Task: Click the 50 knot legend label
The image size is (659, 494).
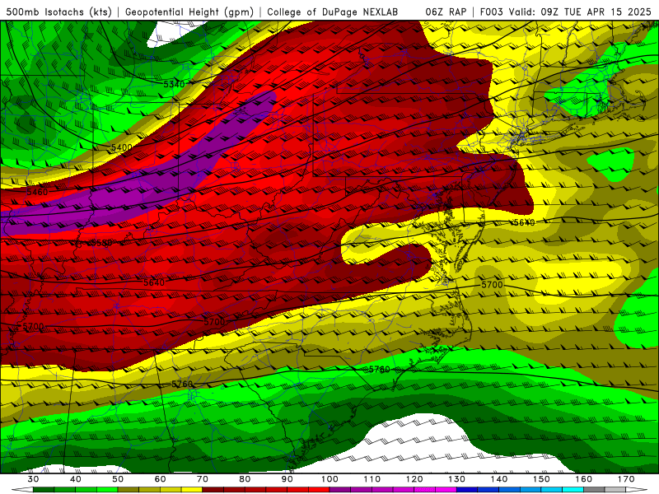Action: 118,479
